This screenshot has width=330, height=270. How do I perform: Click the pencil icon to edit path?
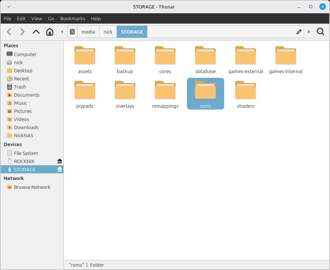click(299, 32)
